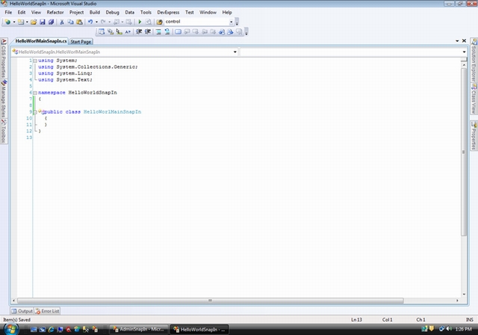Switch to the Start Page tab

point(81,41)
